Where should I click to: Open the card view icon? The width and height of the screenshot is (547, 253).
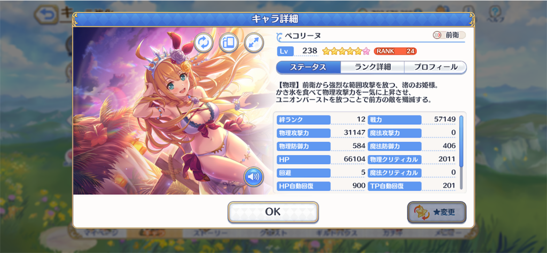[229, 43]
